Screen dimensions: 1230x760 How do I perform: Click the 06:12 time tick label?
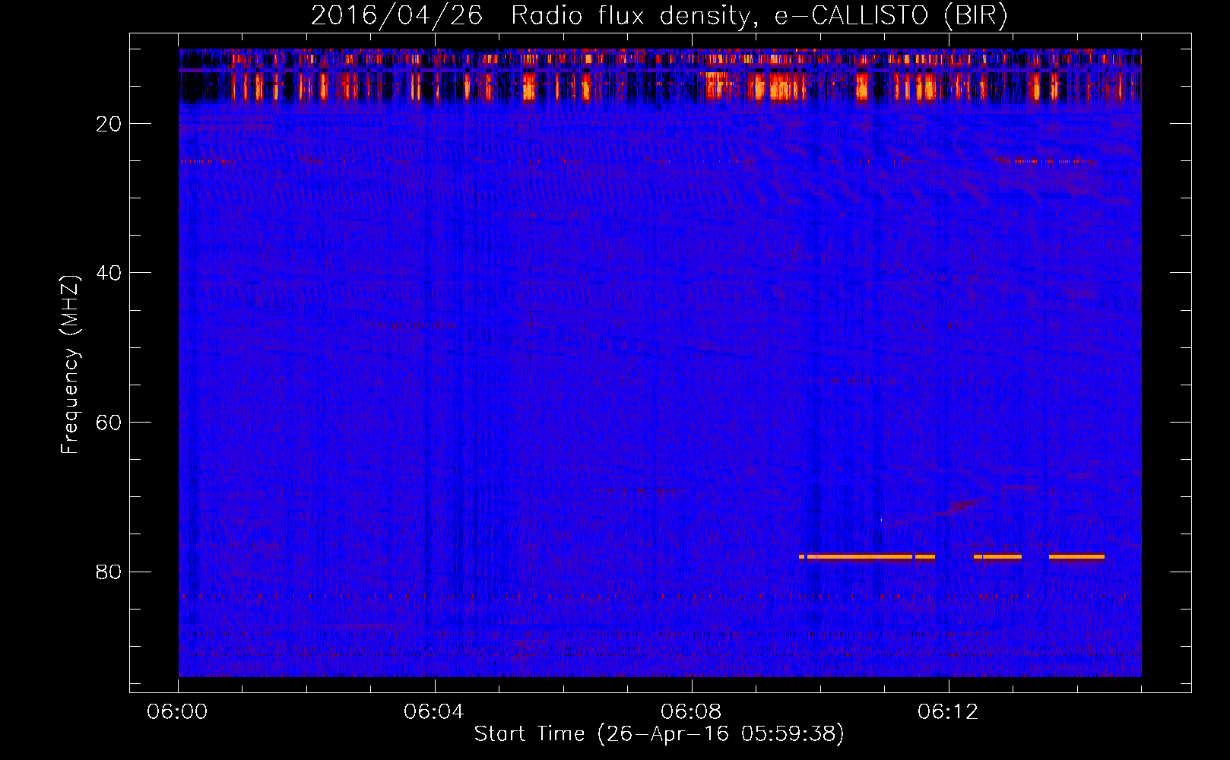pyautogui.click(x=947, y=712)
